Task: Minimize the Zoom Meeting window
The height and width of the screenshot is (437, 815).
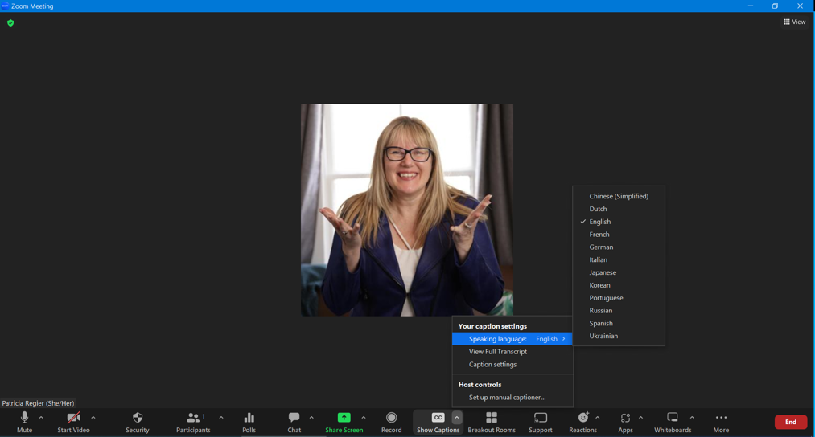Action: coord(750,6)
